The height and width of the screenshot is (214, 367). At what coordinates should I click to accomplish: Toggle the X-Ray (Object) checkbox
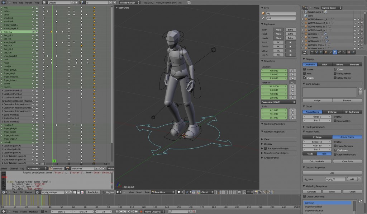tap(335, 77)
